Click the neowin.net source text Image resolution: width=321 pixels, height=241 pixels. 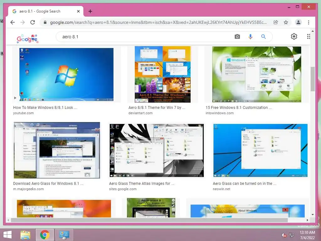(222, 189)
